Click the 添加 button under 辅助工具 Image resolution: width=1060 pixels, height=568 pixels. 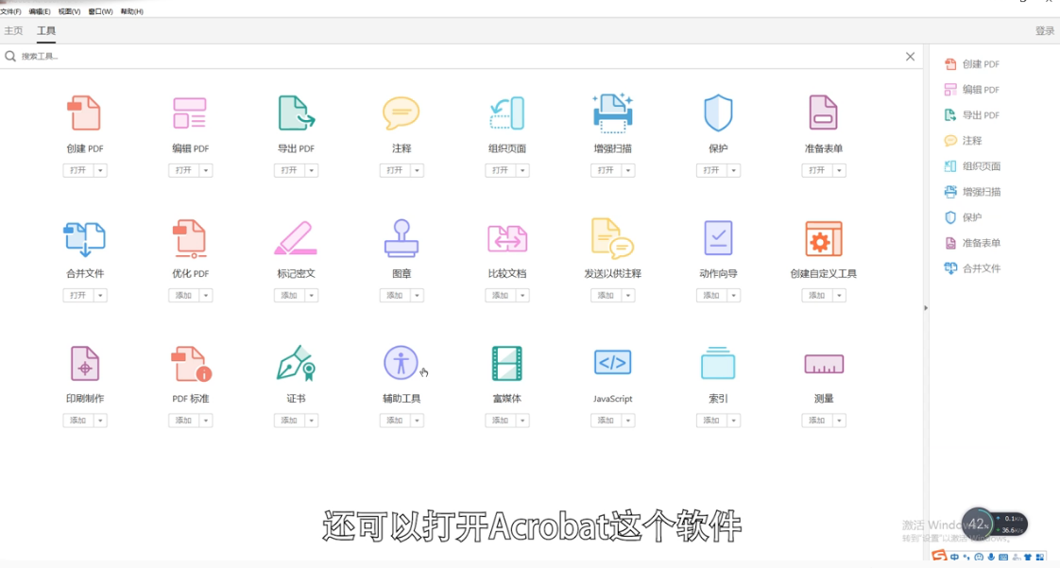click(395, 421)
